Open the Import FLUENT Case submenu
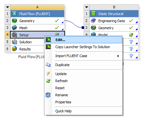This screenshot has height=120, width=142. pos(83,56)
